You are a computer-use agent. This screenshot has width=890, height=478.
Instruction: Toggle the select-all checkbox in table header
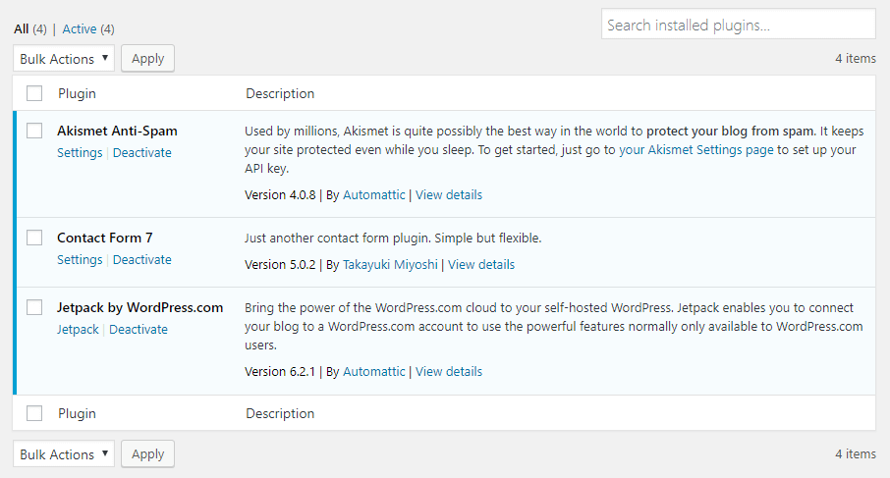pyautogui.click(x=34, y=93)
